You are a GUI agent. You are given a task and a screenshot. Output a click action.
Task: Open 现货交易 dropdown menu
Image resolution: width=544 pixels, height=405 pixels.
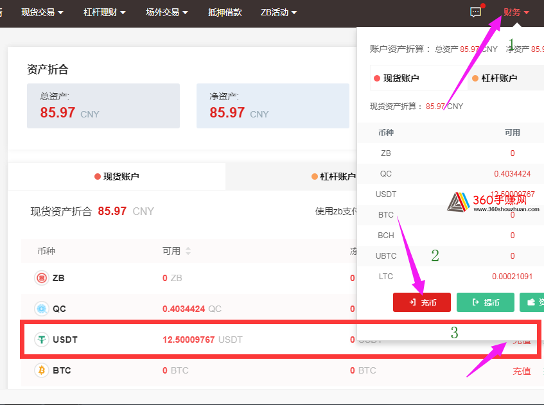click(42, 12)
